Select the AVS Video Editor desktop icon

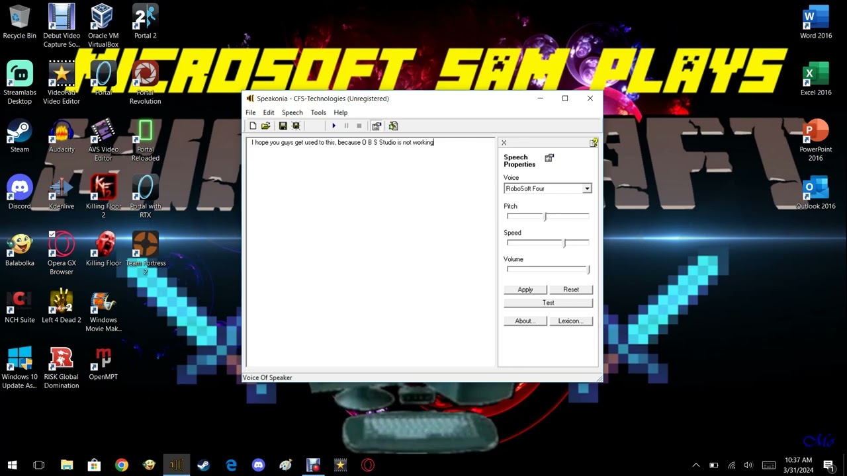pos(103,140)
